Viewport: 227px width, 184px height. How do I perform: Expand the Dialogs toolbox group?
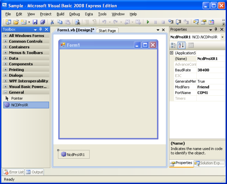tap(5, 75)
